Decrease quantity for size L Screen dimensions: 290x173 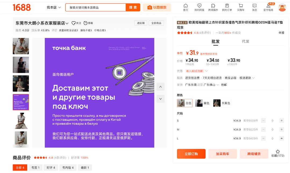pos(263,138)
